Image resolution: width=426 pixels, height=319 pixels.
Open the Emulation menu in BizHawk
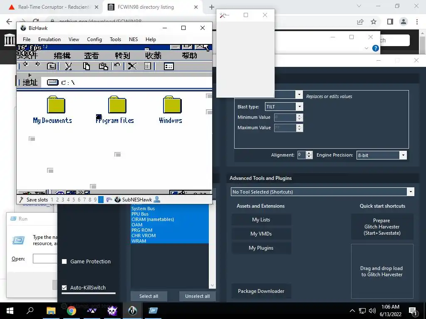coord(49,39)
